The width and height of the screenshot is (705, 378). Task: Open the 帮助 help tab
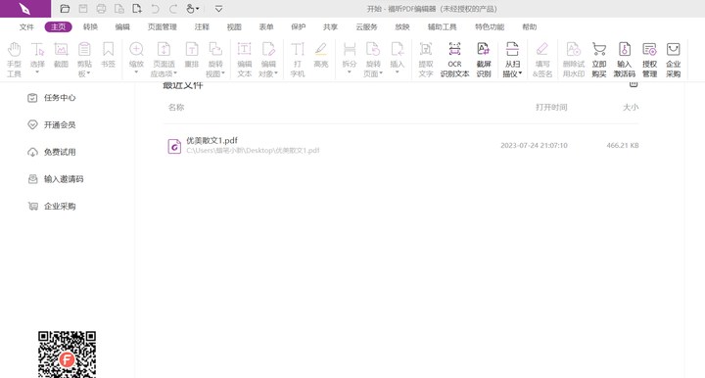pyautogui.click(x=529, y=27)
